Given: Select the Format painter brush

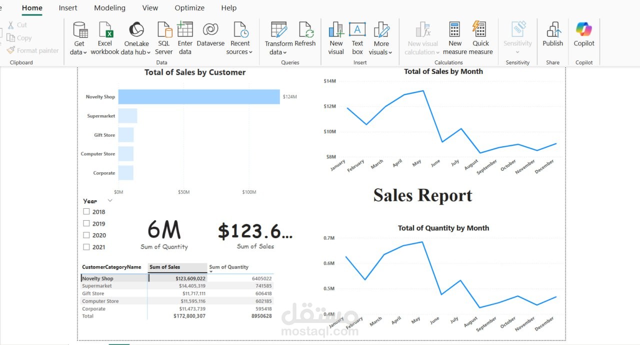Looking at the screenshot, I should [x=11, y=50].
